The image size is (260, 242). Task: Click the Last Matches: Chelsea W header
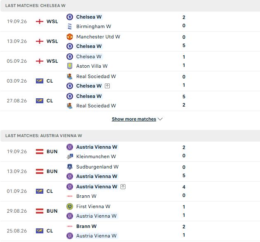130,6
